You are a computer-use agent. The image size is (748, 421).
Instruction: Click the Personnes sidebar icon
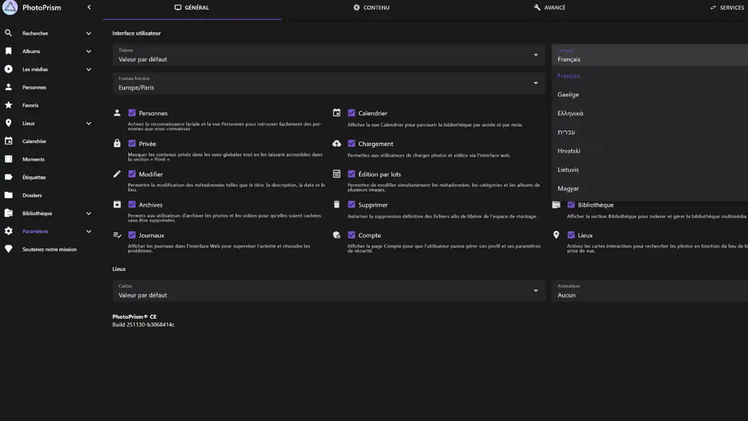click(x=8, y=87)
